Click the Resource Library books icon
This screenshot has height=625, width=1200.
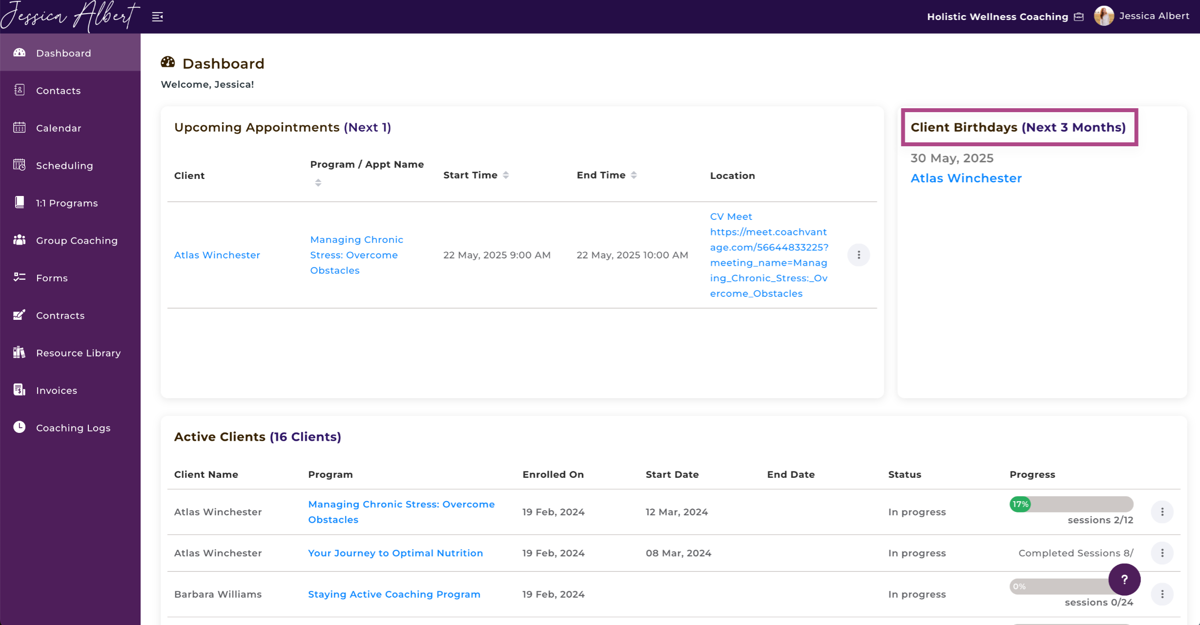tap(20, 352)
